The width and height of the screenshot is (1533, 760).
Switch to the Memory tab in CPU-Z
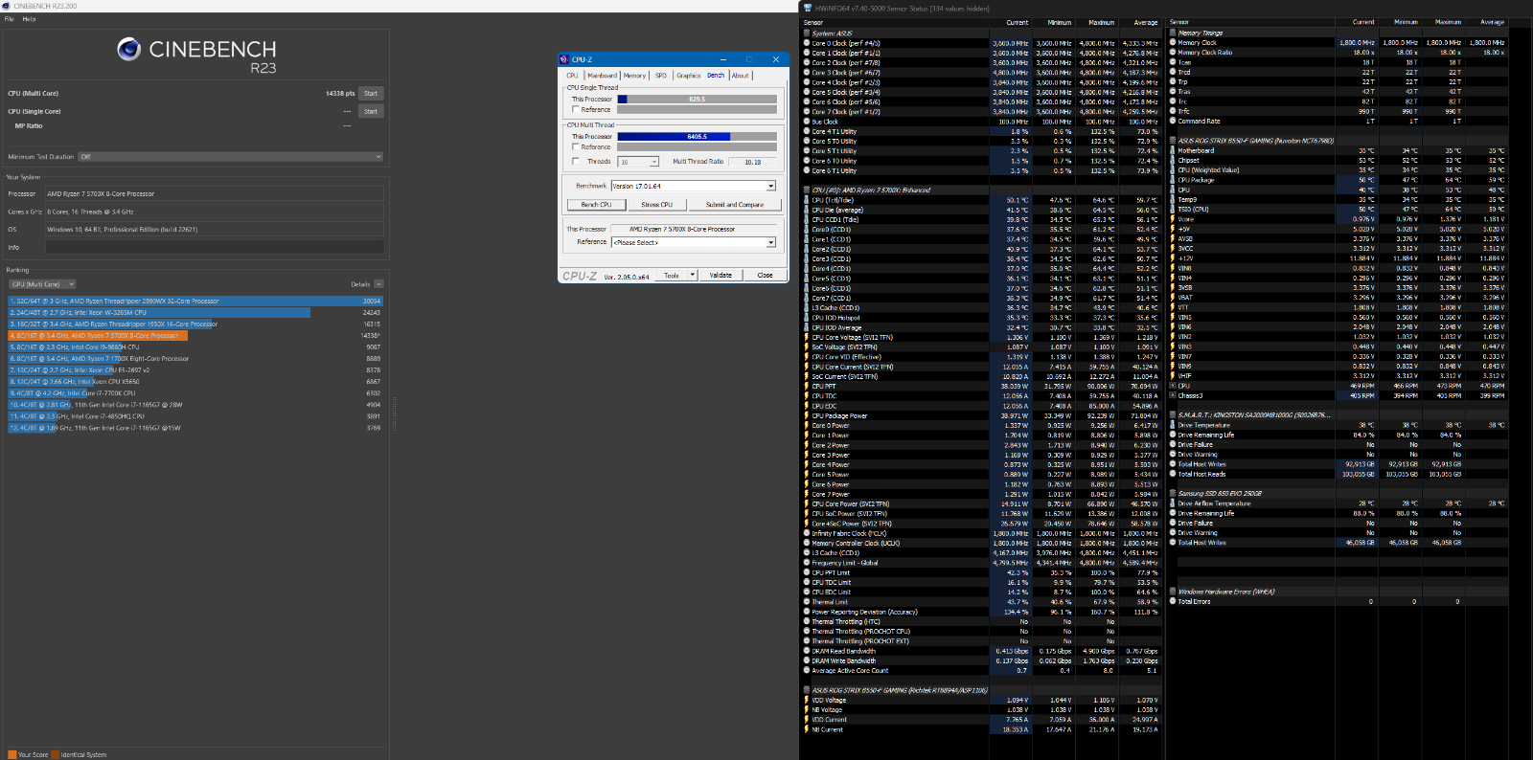(x=634, y=76)
